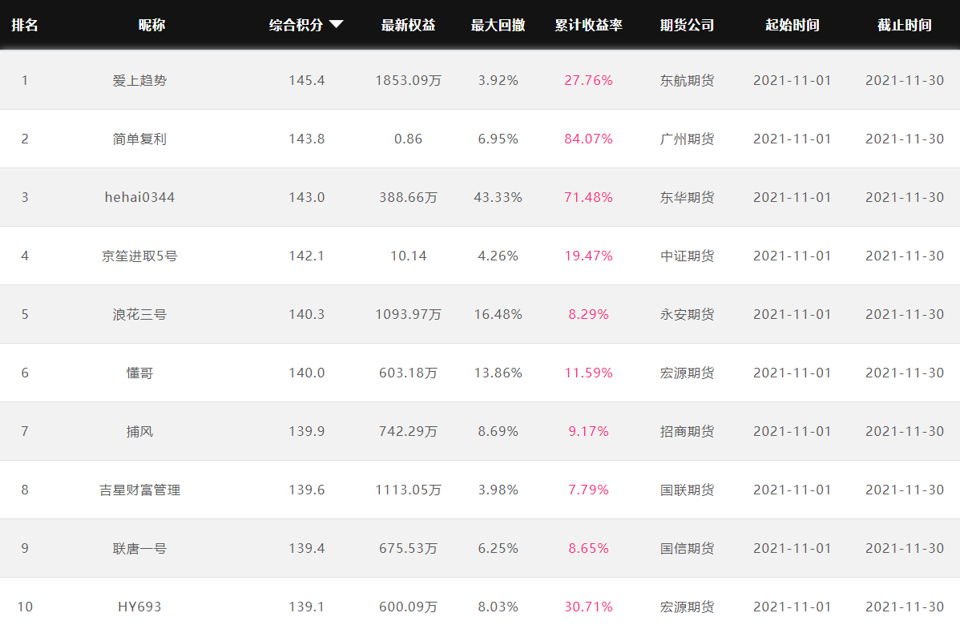Click return rate 7.79%

(588, 490)
